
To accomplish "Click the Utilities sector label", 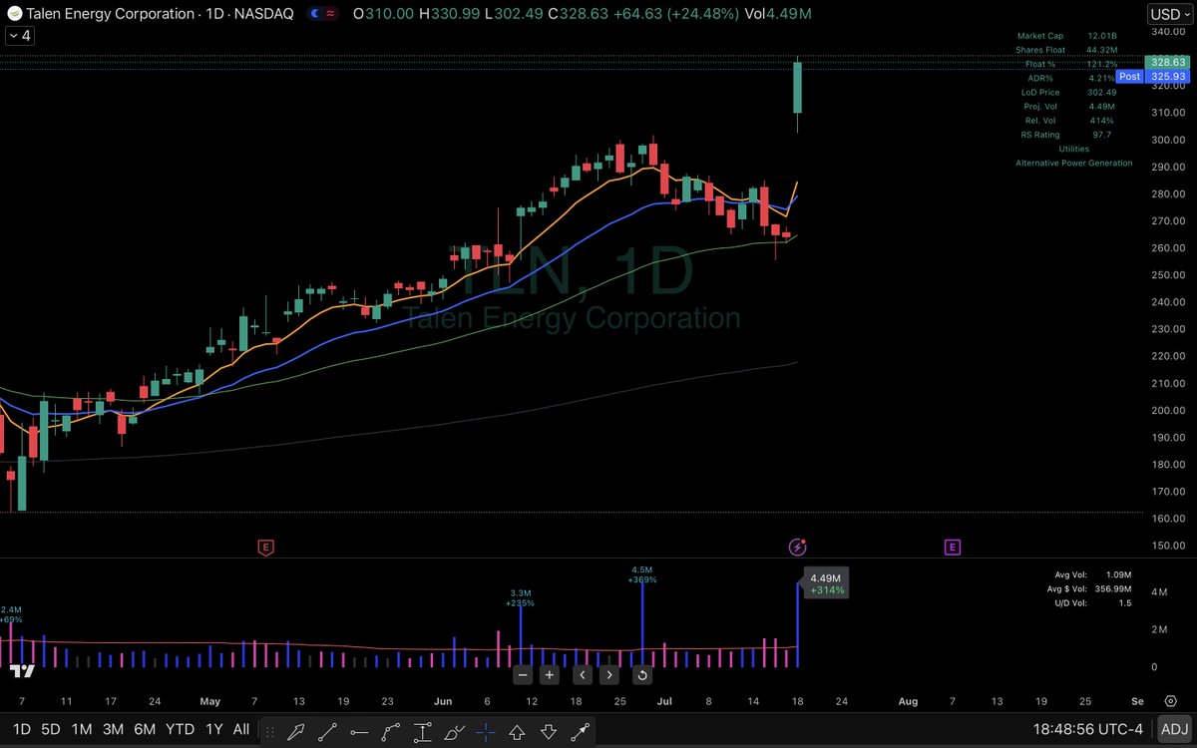I will pos(1074,149).
